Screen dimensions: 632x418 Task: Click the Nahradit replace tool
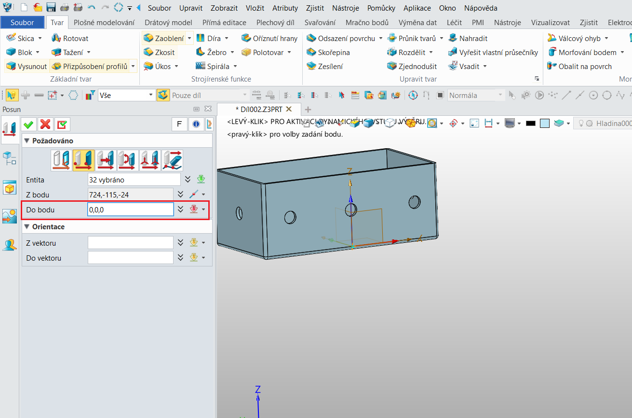coord(468,38)
